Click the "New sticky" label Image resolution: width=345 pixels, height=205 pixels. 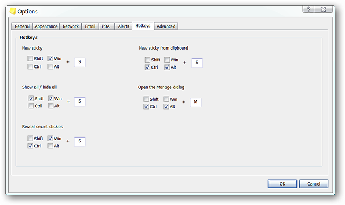(x=32, y=48)
